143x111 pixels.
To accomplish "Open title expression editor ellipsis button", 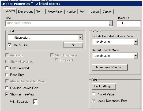I will pyautogui.click(x=111, y=23).
